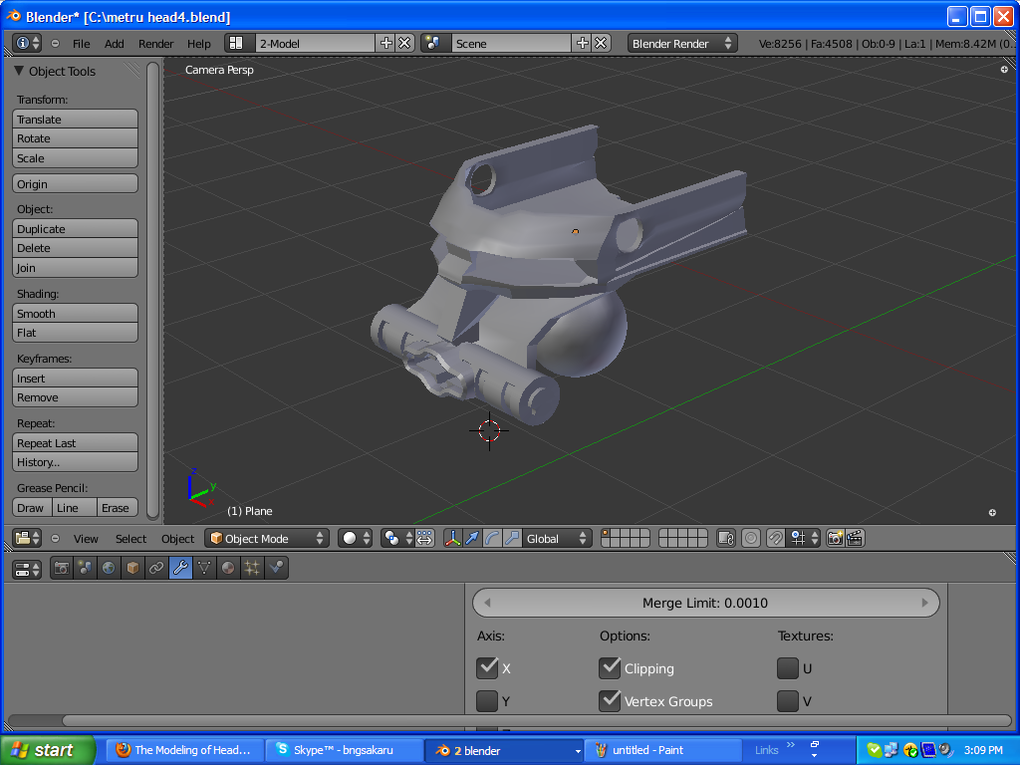1020x765 pixels.
Task: Open the Blender Render engine dropdown
Action: click(682, 43)
